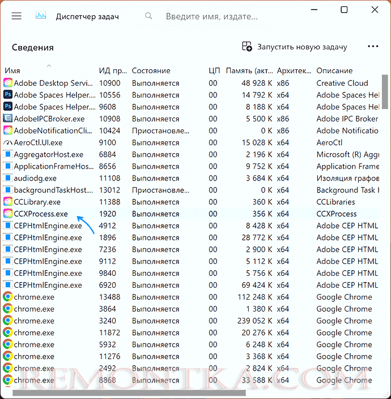Viewport: 391px width, 399px height.
Task: Click the 239 052 K memory value
Action: [255, 321]
